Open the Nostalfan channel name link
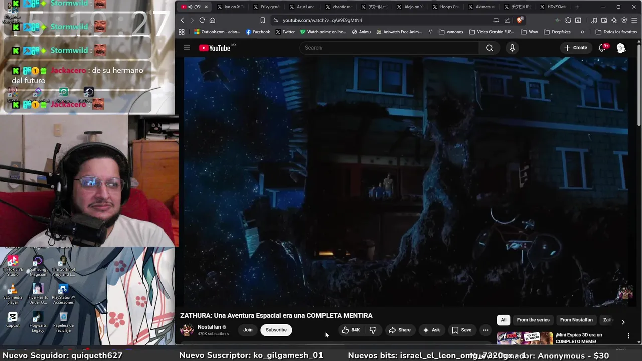This screenshot has width=642, height=361. click(x=209, y=327)
